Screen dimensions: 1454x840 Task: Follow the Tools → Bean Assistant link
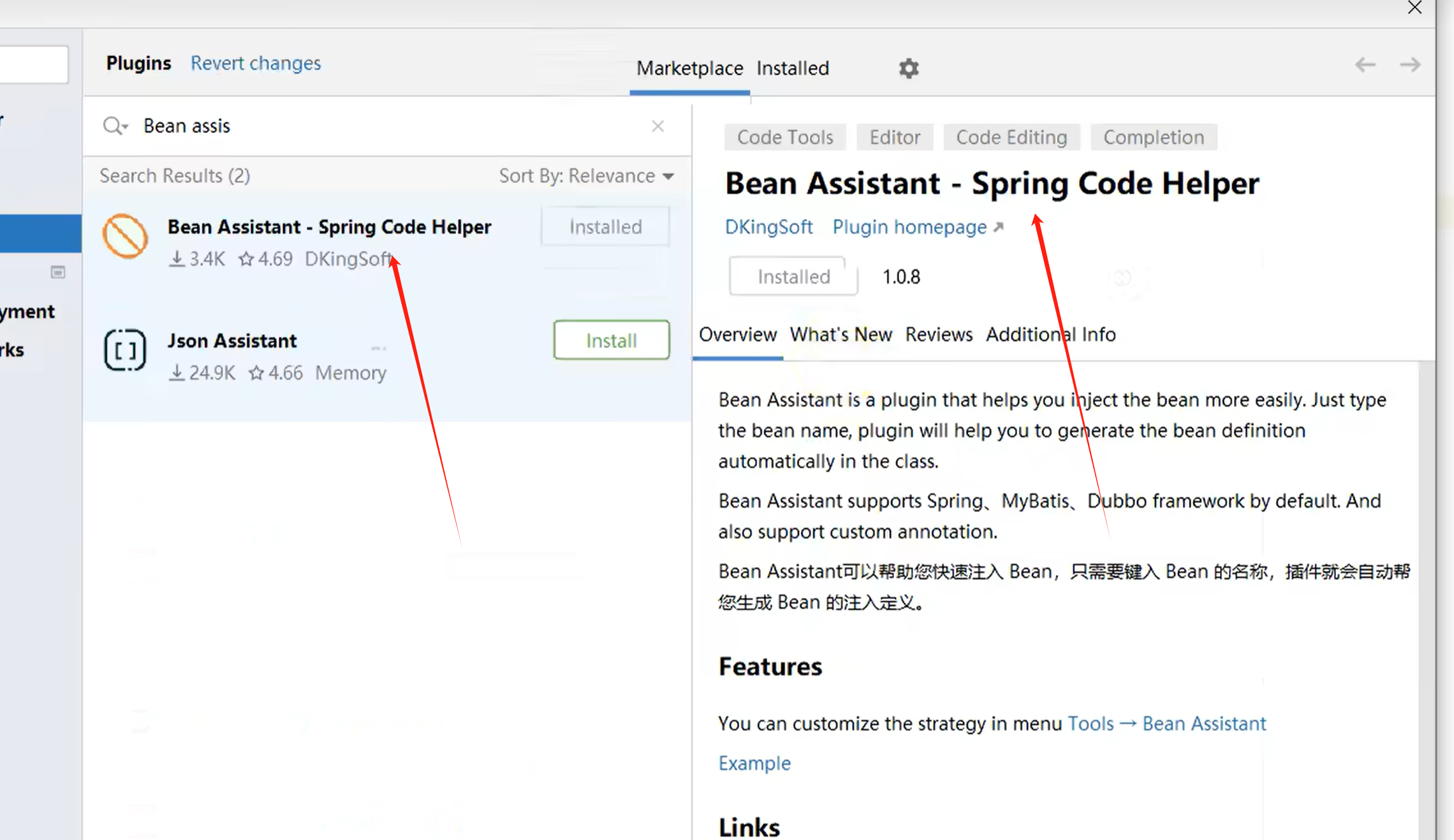pos(1167,724)
